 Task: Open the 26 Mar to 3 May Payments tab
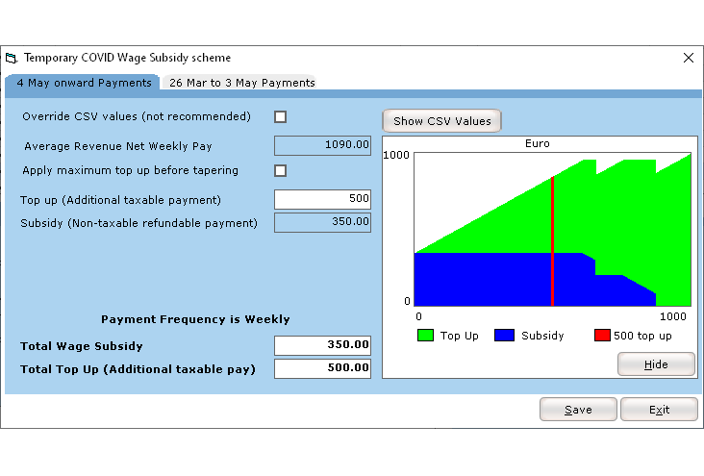[242, 83]
